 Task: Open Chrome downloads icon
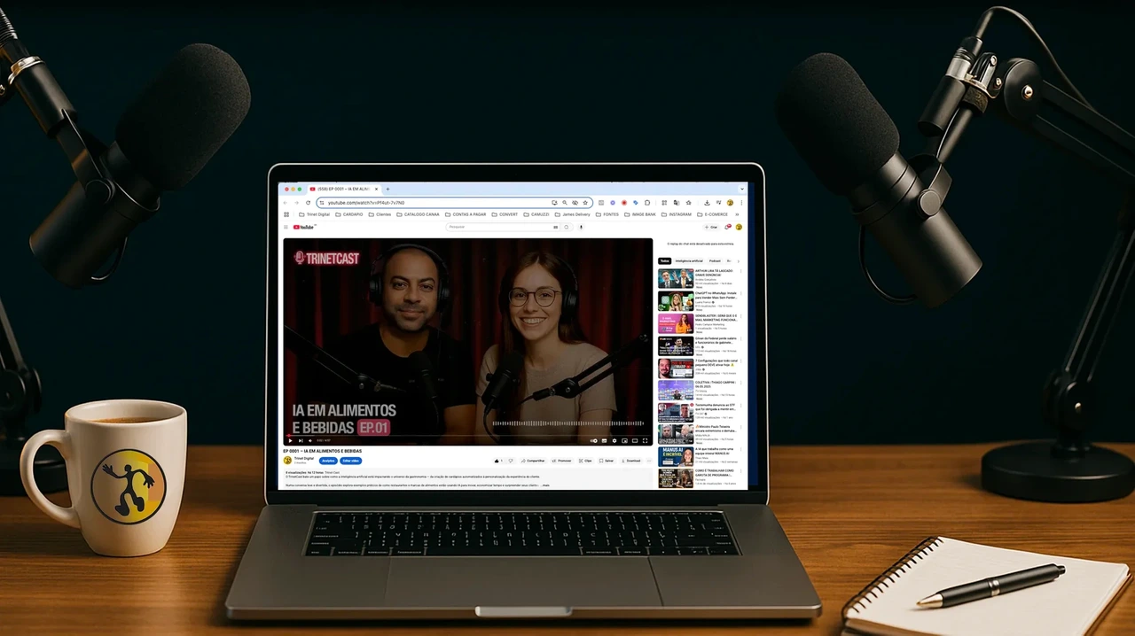tap(707, 203)
